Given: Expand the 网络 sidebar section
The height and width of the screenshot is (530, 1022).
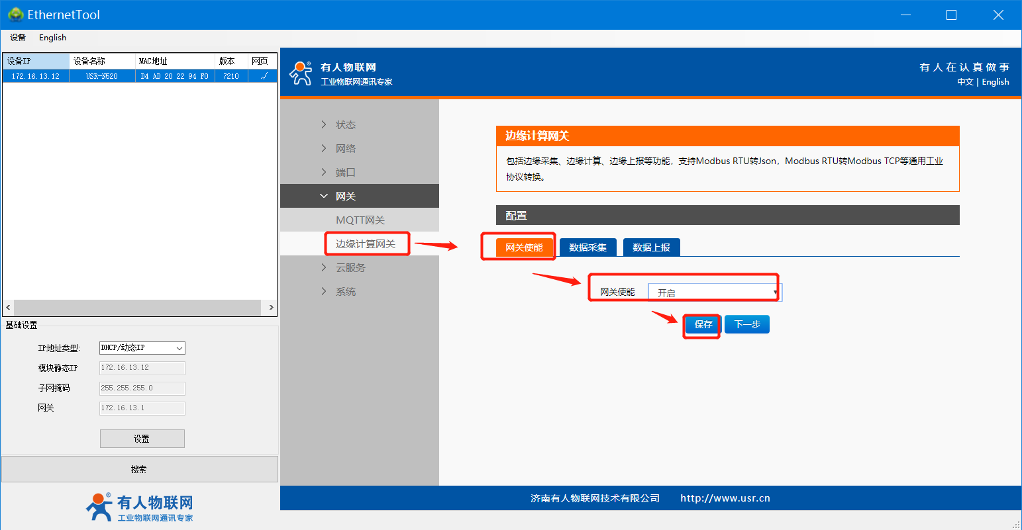Looking at the screenshot, I should (345, 149).
